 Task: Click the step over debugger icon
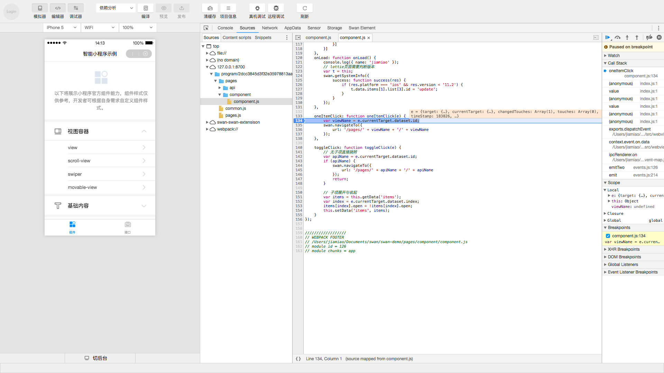coord(618,38)
